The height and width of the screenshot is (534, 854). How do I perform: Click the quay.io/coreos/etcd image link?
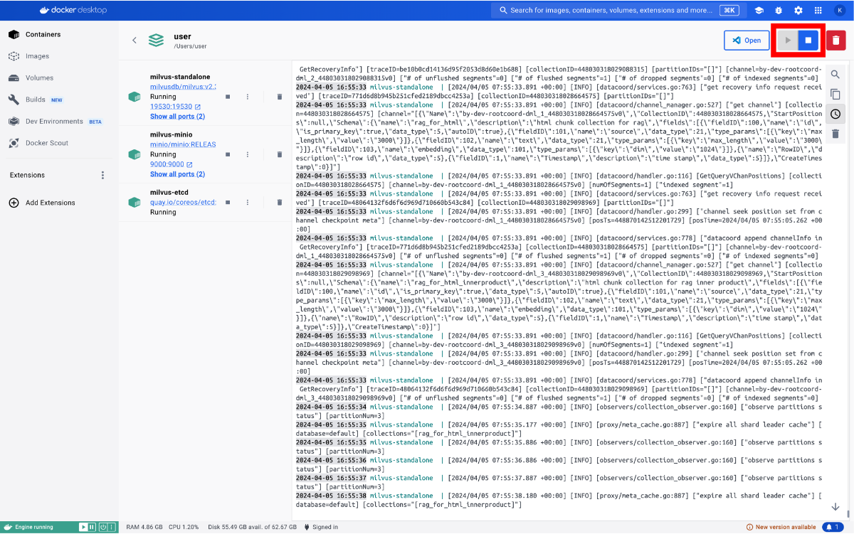point(183,202)
